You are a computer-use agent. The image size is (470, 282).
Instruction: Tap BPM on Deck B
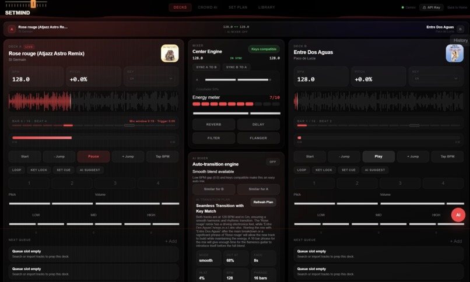tap(447, 157)
